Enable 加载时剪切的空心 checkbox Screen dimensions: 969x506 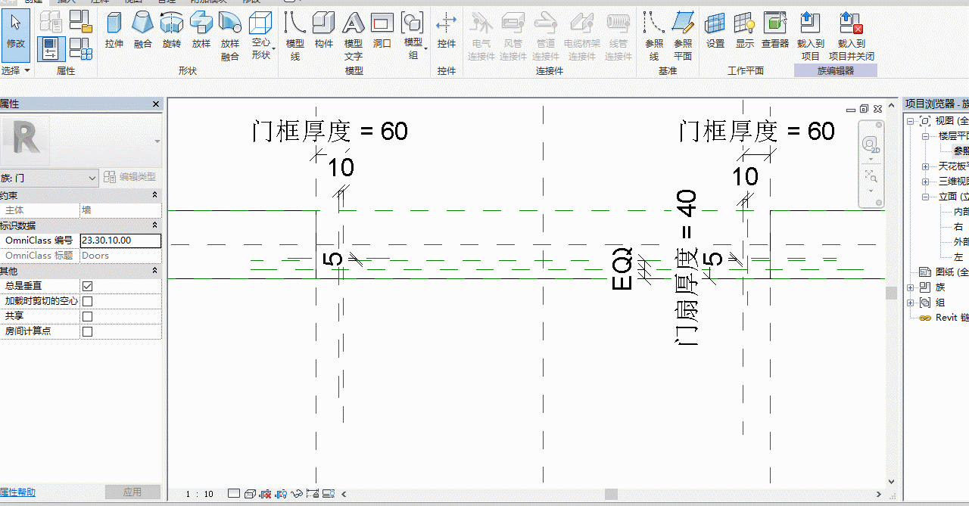[87, 301]
